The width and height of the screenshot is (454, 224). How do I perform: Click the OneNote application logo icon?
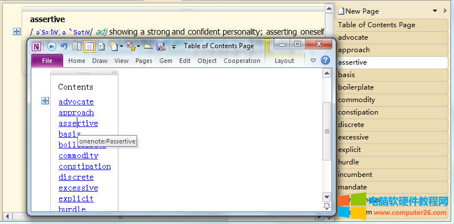tap(36, 47)
